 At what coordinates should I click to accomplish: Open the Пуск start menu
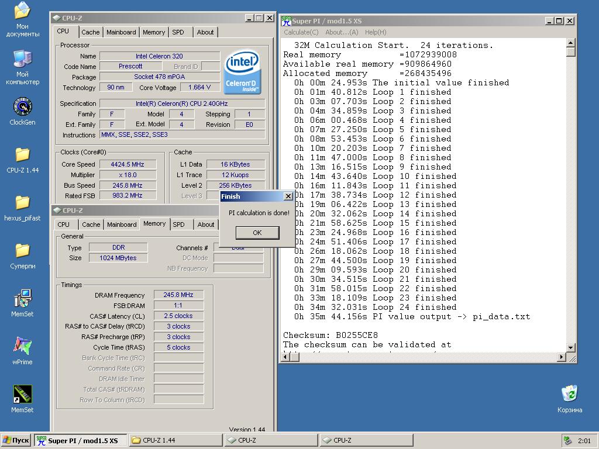pos(16,441)
